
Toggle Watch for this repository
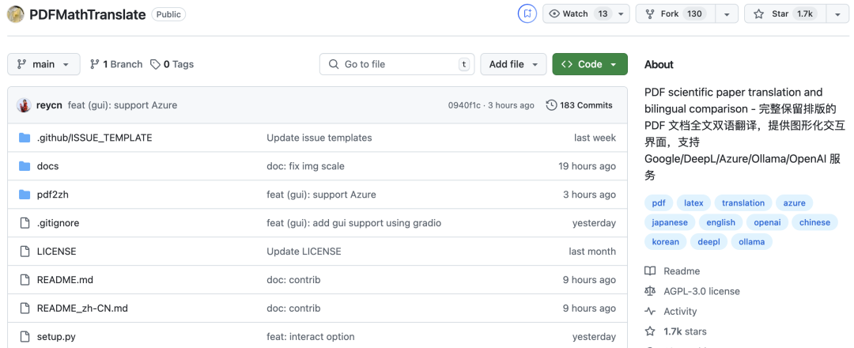click(x=579, y=13)
